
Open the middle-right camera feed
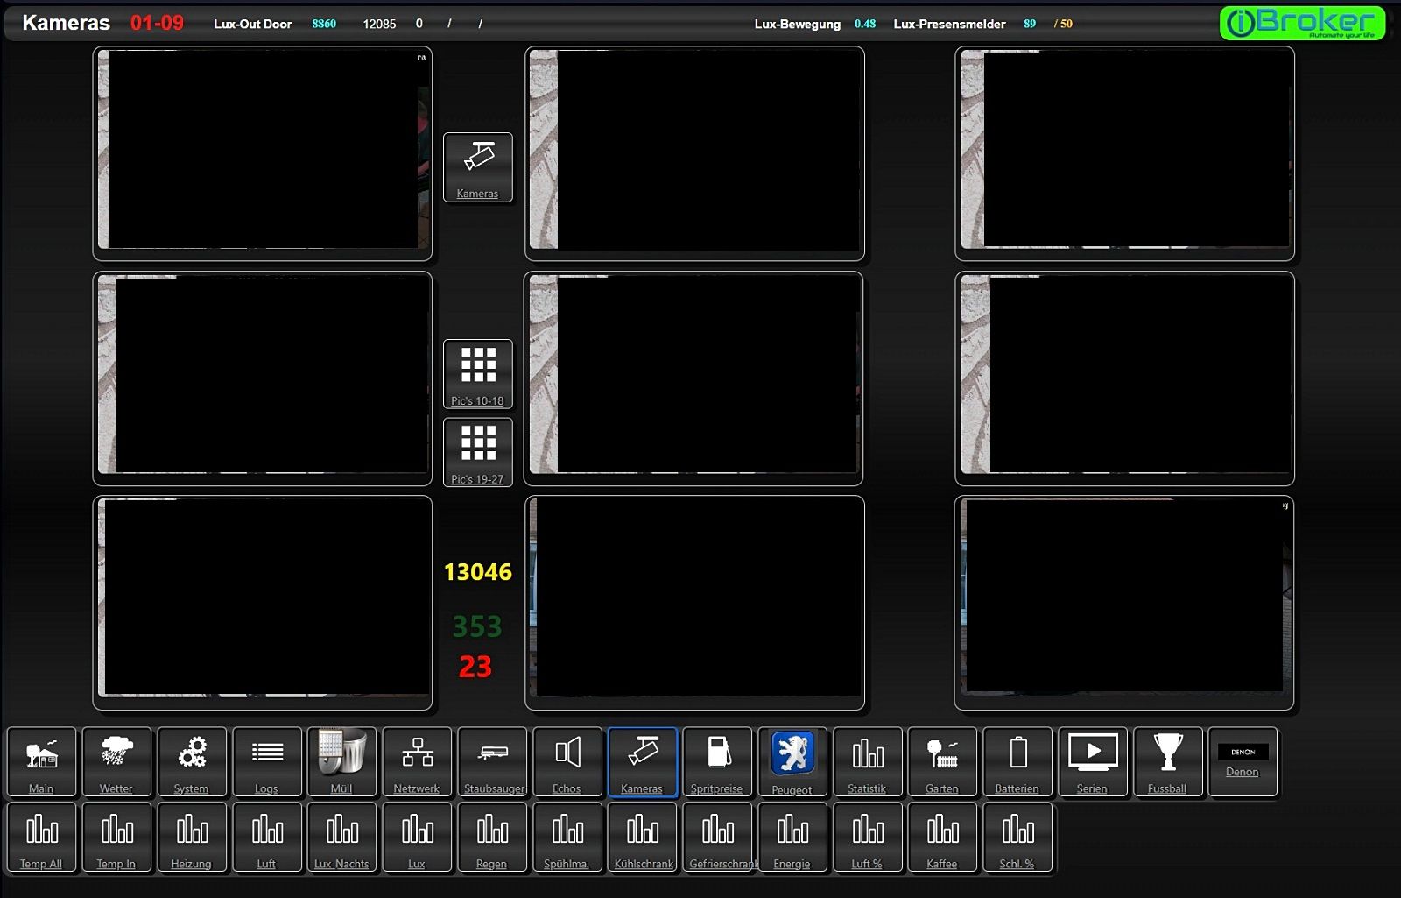coord(1124,378)
